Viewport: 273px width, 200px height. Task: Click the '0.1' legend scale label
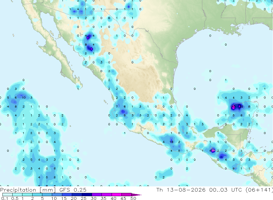(5, 198)
